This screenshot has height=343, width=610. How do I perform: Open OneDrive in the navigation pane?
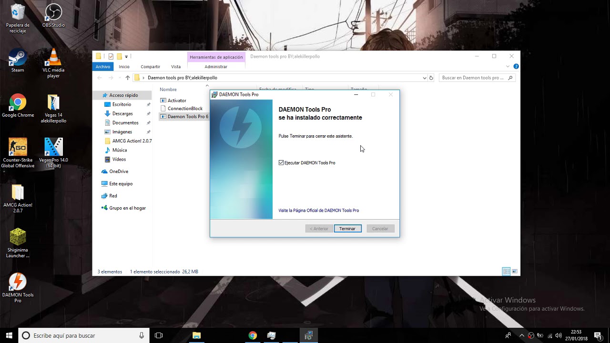click(119, 171)
